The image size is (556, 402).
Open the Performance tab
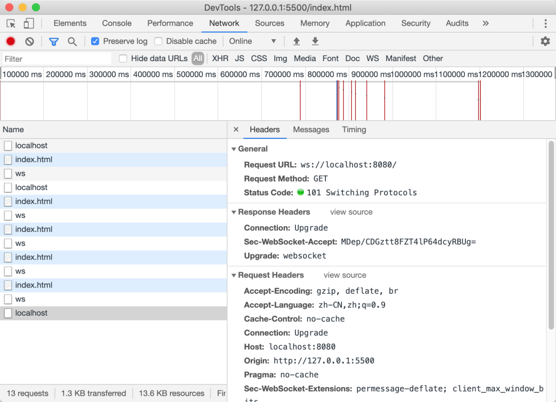[170, 23]
